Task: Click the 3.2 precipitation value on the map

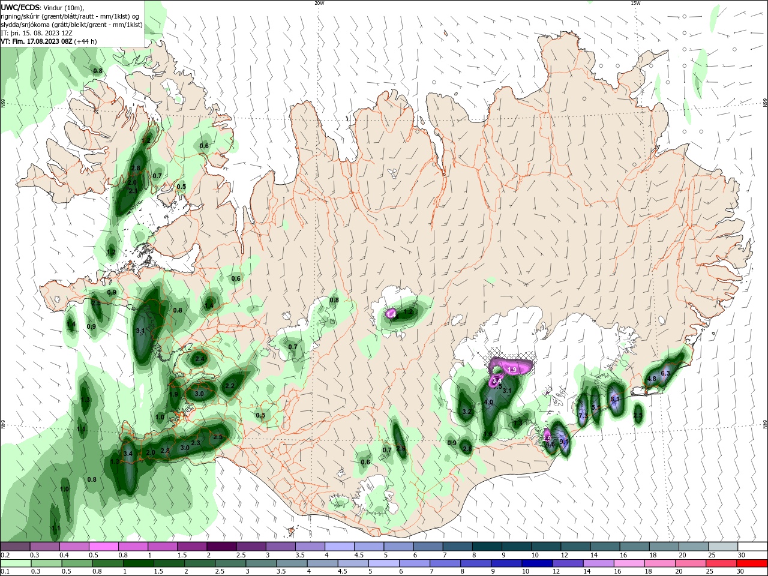Action: coord(467,412)
